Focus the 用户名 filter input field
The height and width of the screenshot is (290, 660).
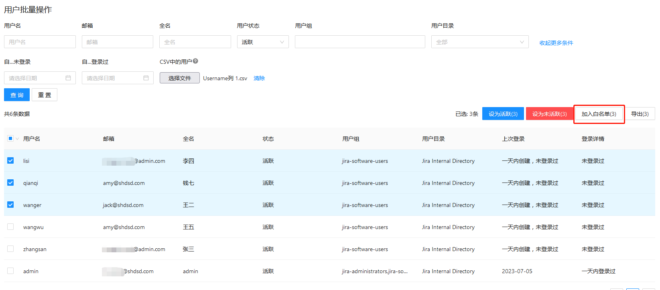click(x=40, y=42)
